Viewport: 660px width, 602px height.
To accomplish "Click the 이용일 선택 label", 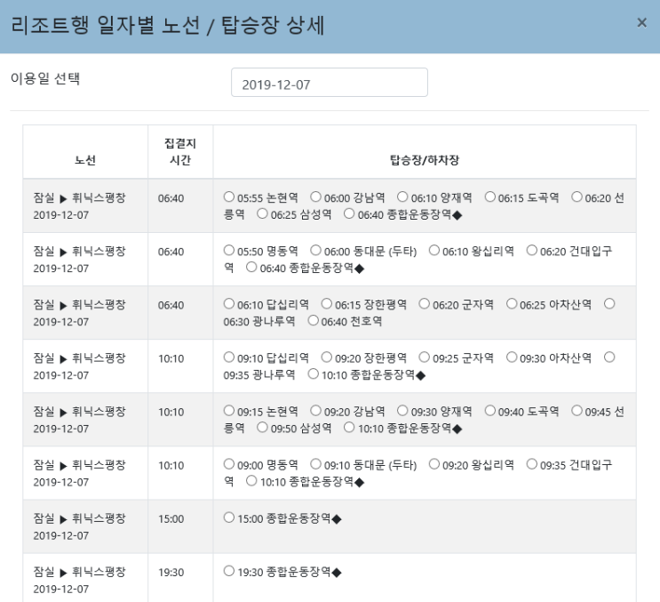I will (x=45, y=78).
